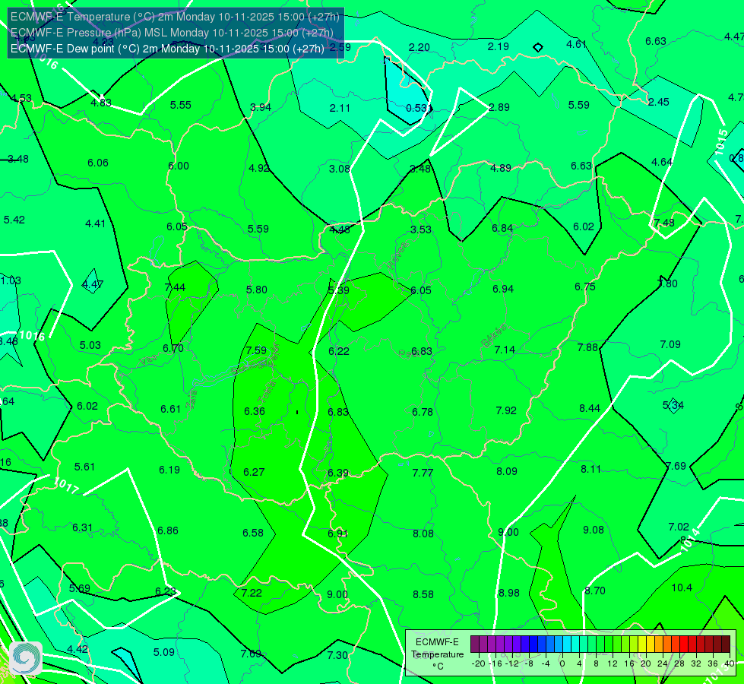
Task: Click the 8.11 grid value
Action: click(x=590, y=469)
